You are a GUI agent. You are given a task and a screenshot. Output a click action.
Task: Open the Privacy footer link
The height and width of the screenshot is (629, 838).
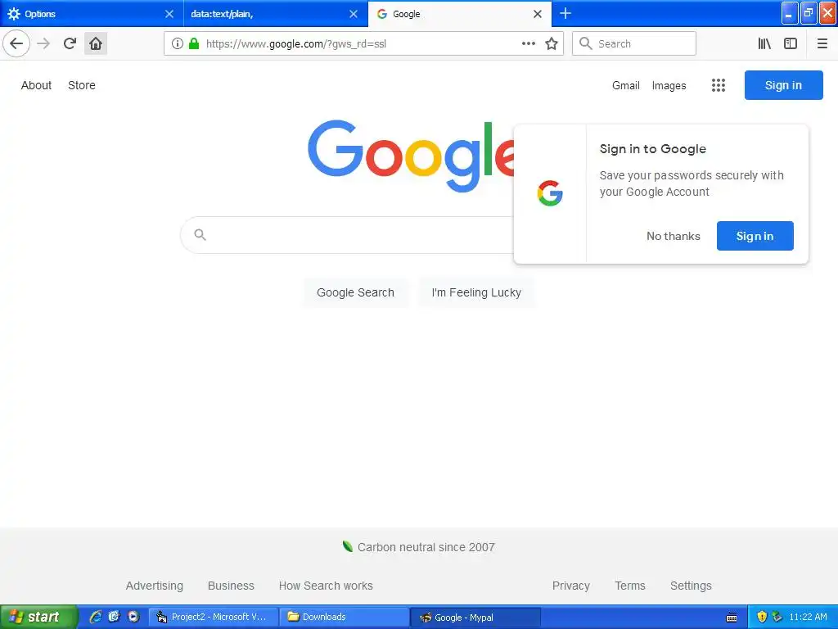click(570, 586)
